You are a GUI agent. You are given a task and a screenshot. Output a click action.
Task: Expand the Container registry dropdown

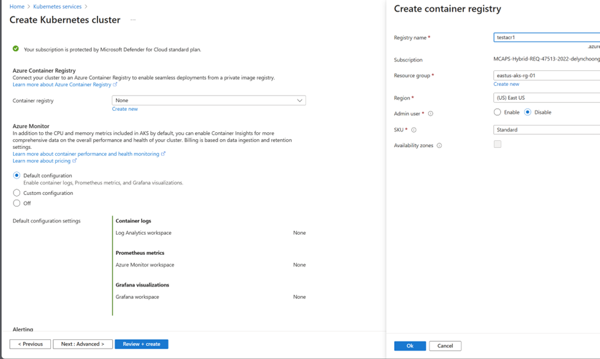coord(209,100)
